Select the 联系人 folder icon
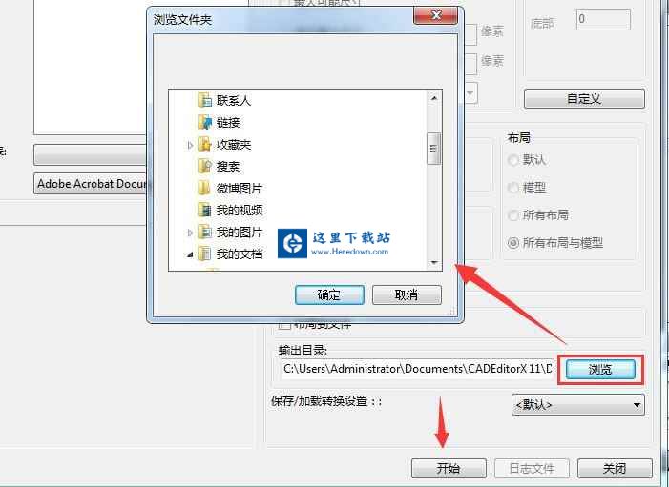The height and width of the screenshot is (487, 669). pyautogui.click(x=204, y=101)
